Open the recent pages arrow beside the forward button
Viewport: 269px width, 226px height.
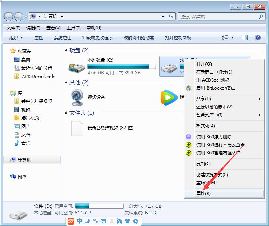pos(26,17)
